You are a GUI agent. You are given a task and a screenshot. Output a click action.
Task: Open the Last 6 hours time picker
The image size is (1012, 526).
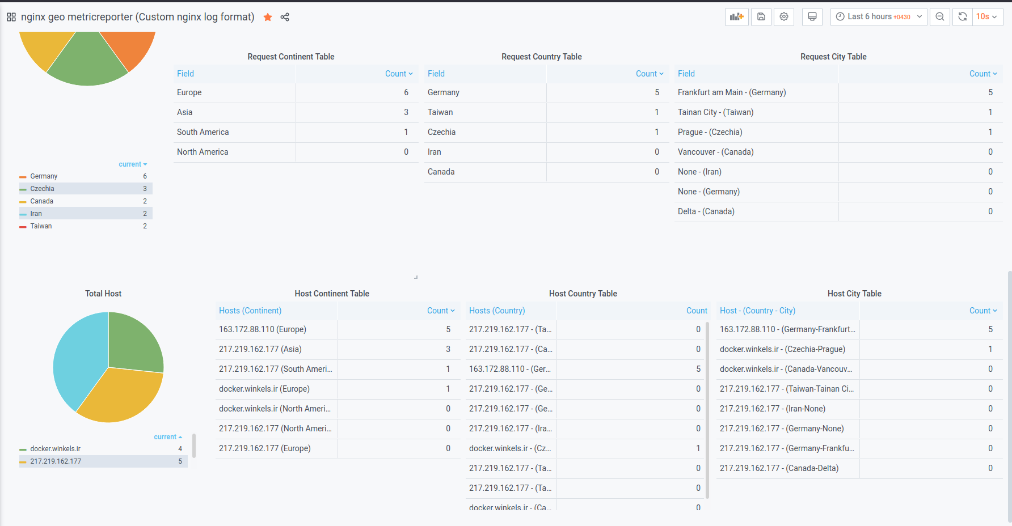[x=879, y=17]
